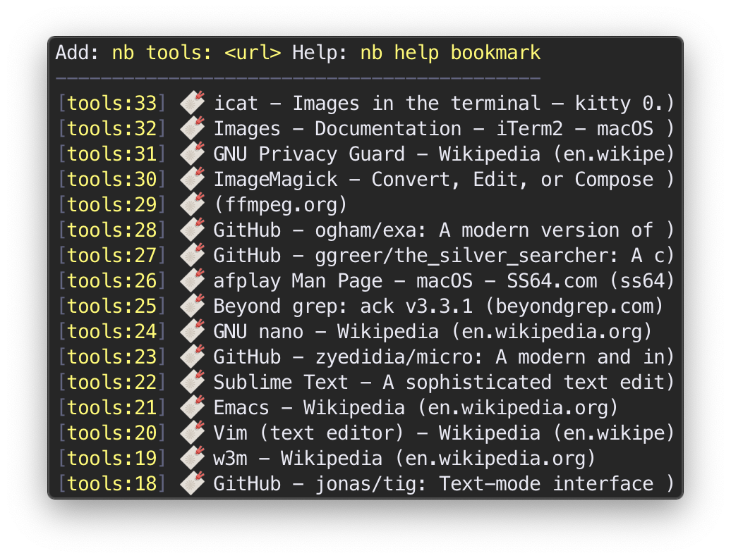Click the bookmark icon for tools:29

(x=193, y=204)
